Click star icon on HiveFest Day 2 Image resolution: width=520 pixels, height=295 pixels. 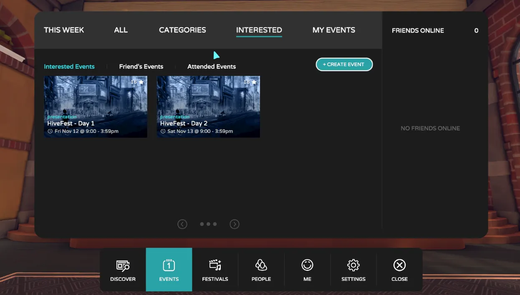(x=254, y=82)
